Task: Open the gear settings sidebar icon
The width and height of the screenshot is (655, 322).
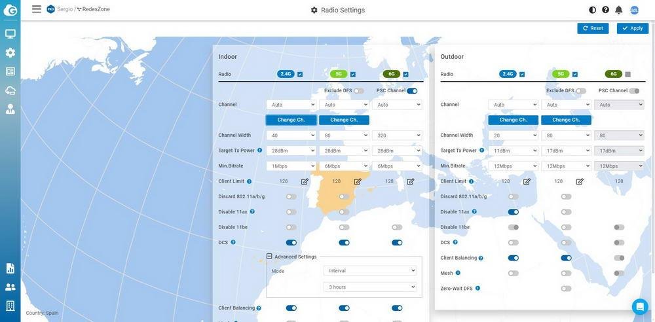Action: (10, 52)
